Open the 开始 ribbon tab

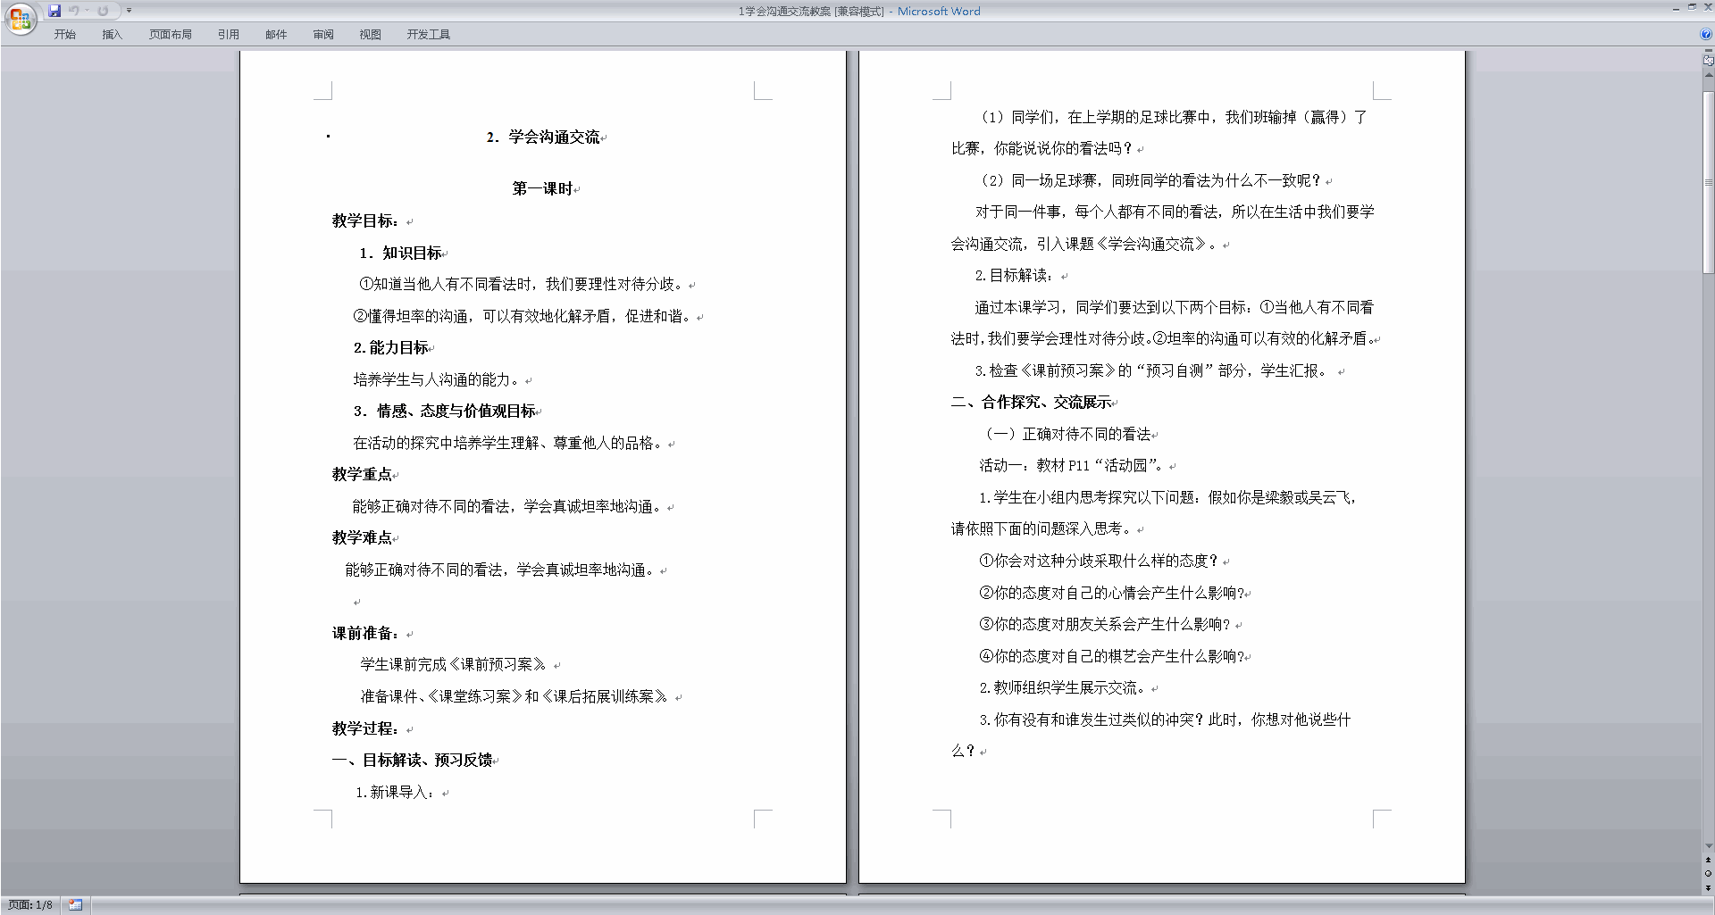point(64,35)
